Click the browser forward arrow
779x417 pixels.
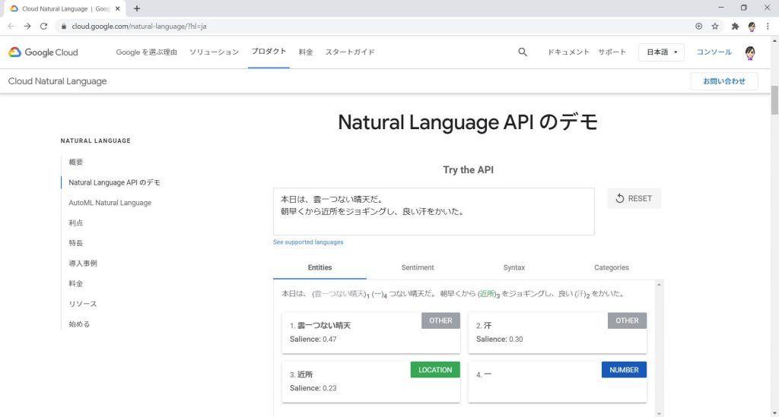(x=27, y=27)
